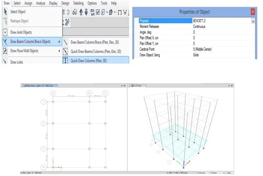
Task: Open the Property value dropdown arrow
Action: click(253, 21)
